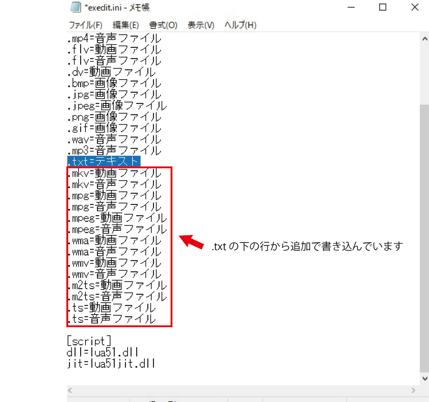Click the line .wav=音声ファイル
Viewport: 429px width, 402px height.
[114, 139]
